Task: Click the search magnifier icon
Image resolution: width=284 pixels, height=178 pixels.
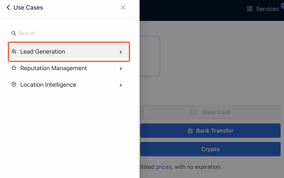Action: [x=14, y=33]
